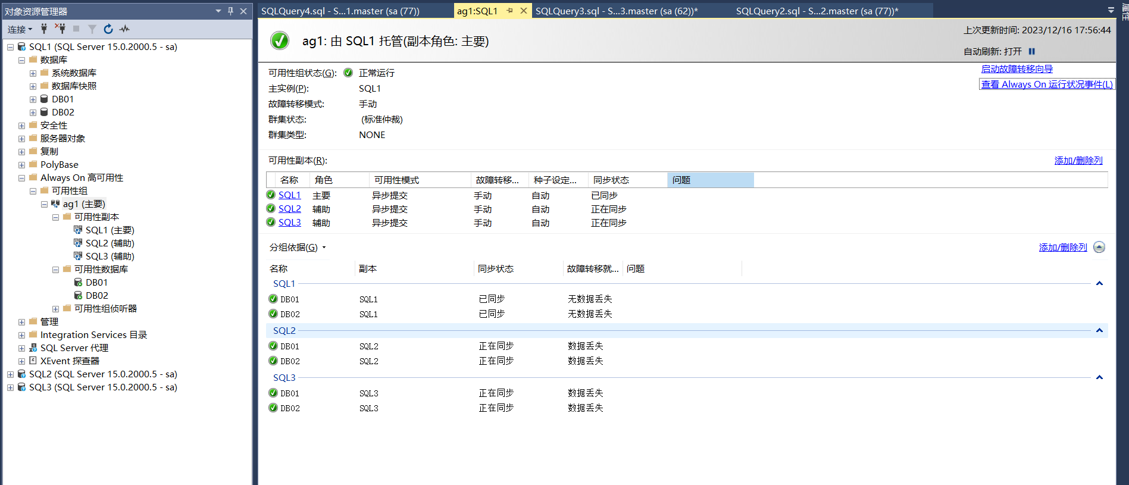Sort by 可用性模式 column header

click(x=420, y=180)
